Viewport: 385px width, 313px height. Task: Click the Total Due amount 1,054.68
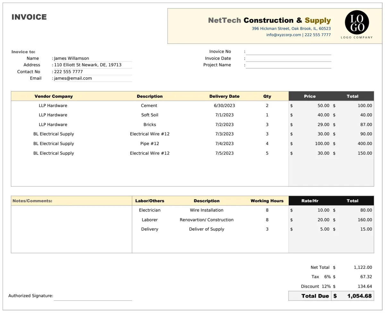point(359,296)
